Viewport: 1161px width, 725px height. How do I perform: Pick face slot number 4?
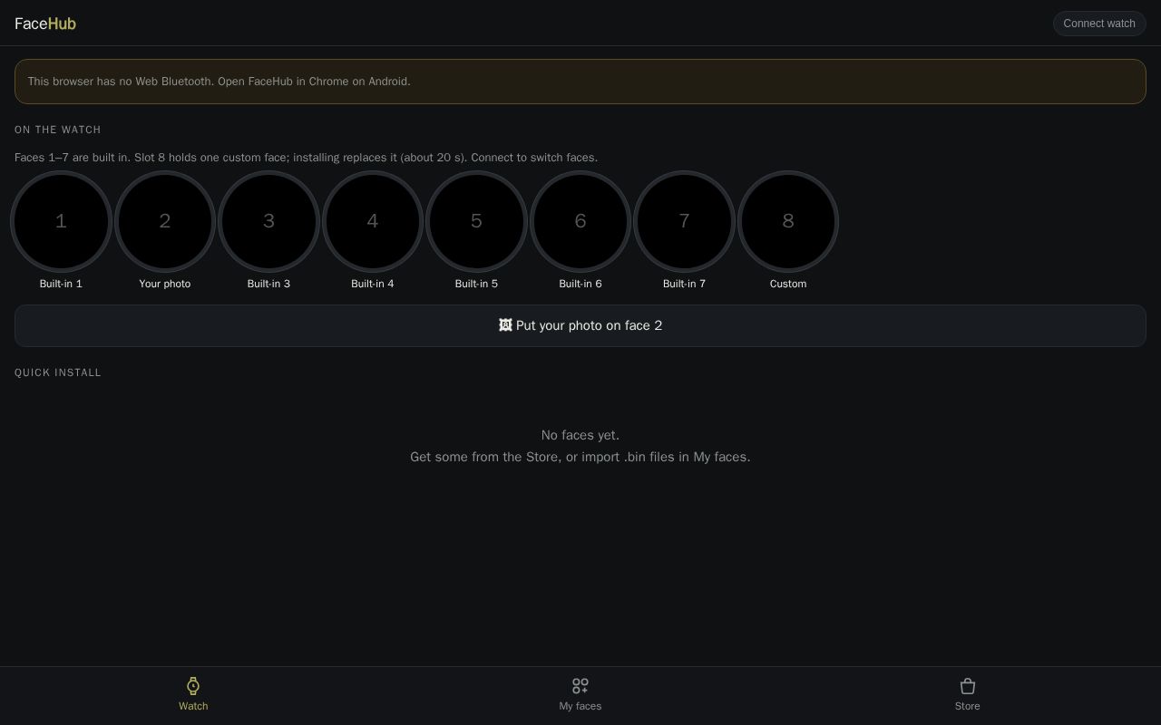[x=373, y=221]
